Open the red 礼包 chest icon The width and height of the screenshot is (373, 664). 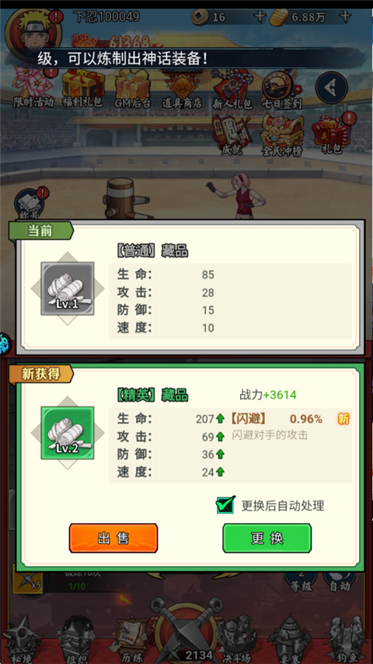point(332,133)
